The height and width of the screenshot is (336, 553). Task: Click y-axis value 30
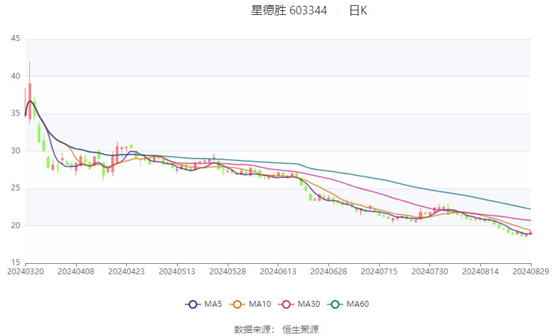coord(16,151)
